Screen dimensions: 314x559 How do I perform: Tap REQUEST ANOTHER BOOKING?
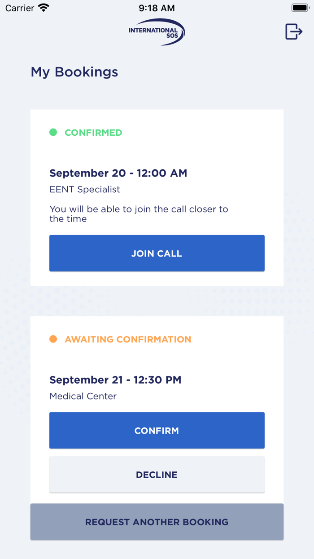tap(157, 522)
